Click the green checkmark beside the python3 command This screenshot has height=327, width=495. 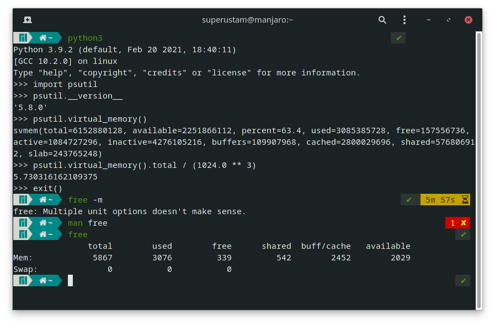click(x=398, y=37)
